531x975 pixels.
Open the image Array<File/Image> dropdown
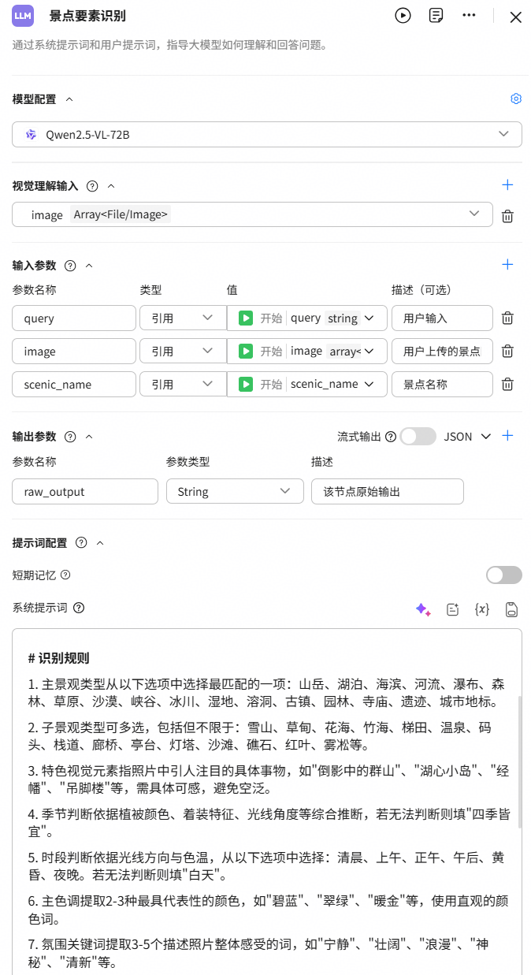252,214
